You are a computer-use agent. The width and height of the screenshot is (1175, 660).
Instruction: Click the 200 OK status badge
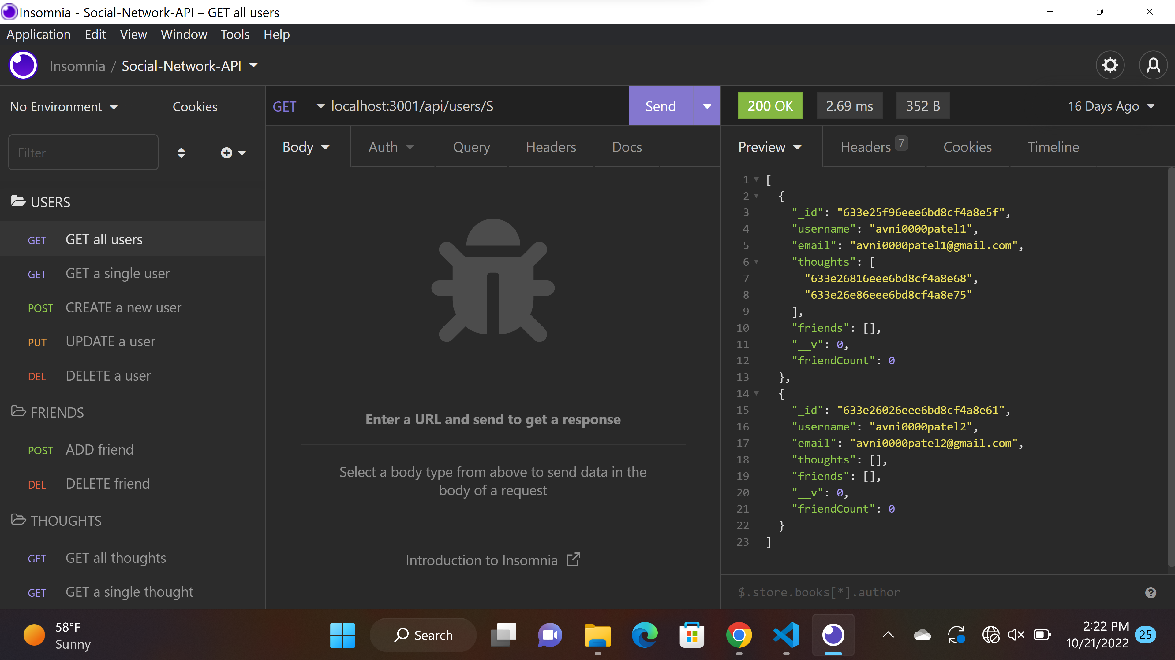pos(770,106)
